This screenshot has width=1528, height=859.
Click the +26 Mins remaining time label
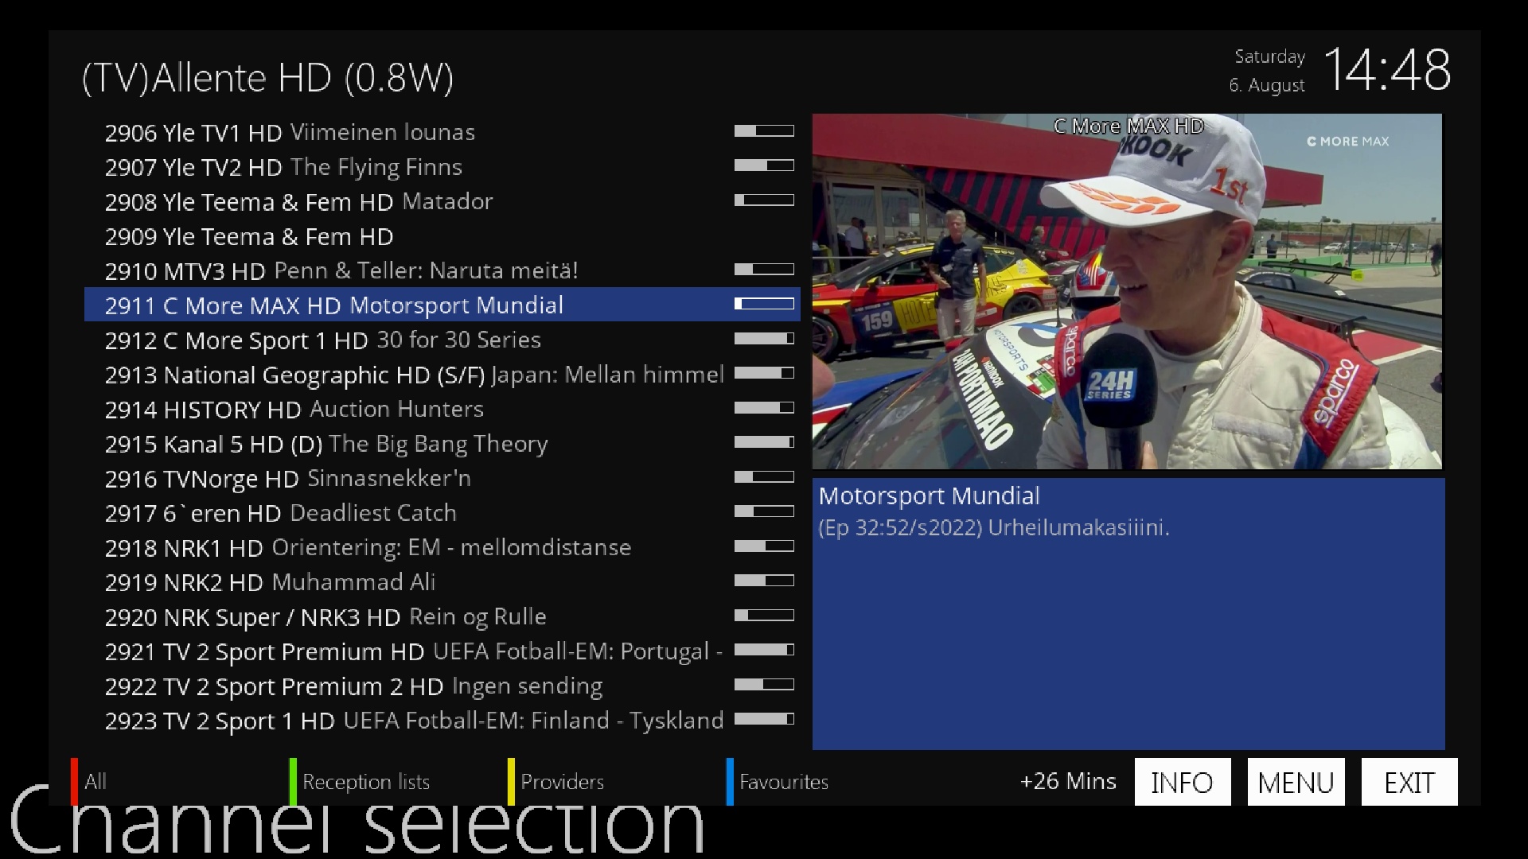click(1068, 781)
